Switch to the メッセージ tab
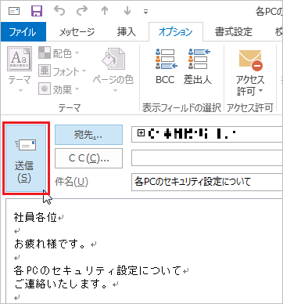283x304 pixels. click(77, 32)
